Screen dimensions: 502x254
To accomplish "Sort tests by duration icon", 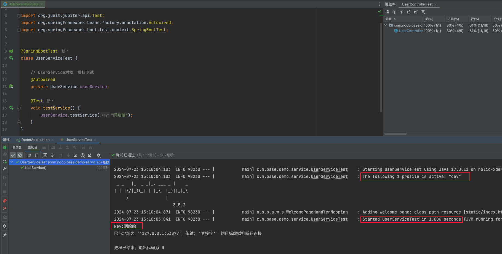I will click(x=36, y=155).
